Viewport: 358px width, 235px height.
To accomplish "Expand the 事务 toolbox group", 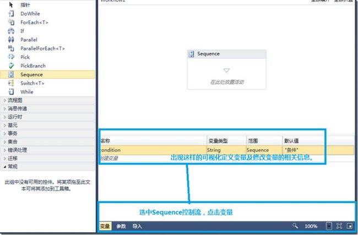I will (47, 133).
